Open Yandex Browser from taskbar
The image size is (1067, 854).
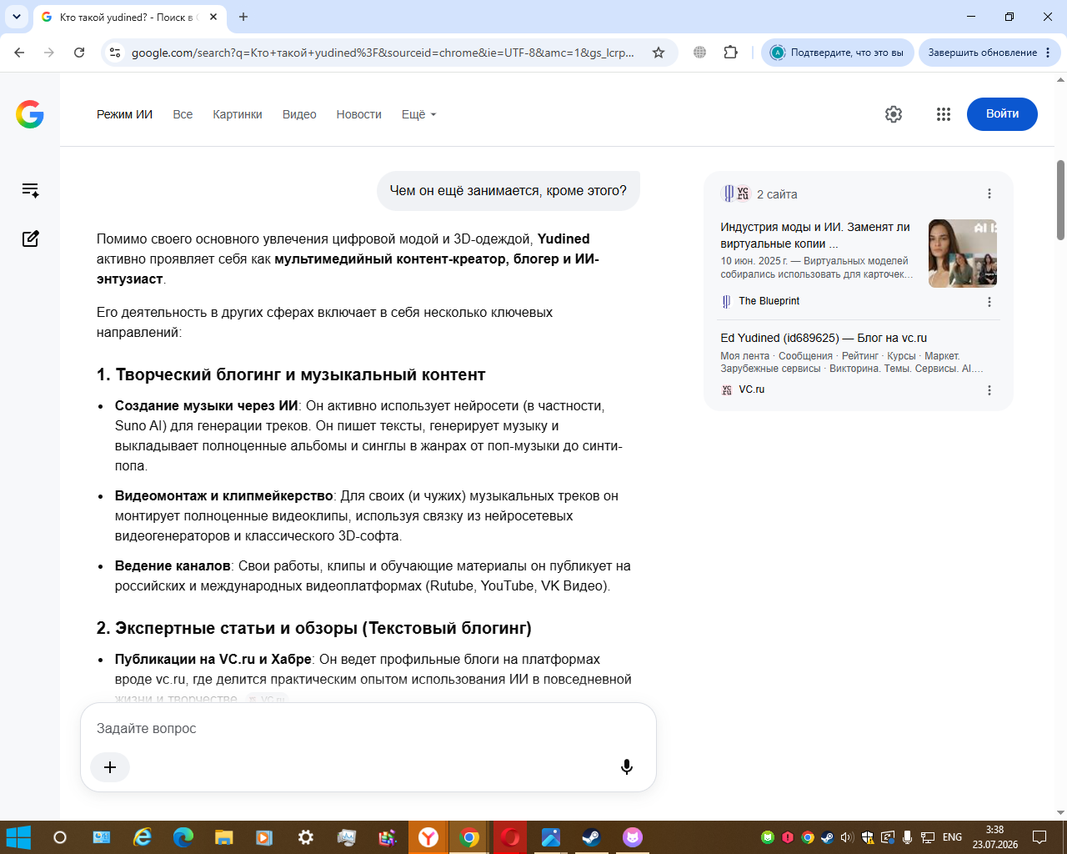point(428,837)
